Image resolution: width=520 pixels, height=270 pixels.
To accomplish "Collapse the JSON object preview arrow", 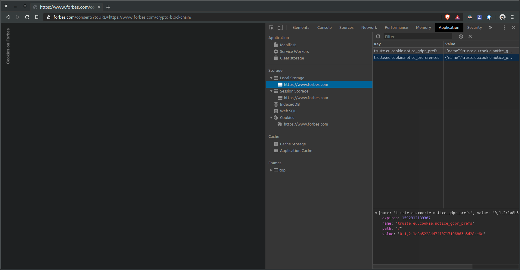I will coord(376,213).
